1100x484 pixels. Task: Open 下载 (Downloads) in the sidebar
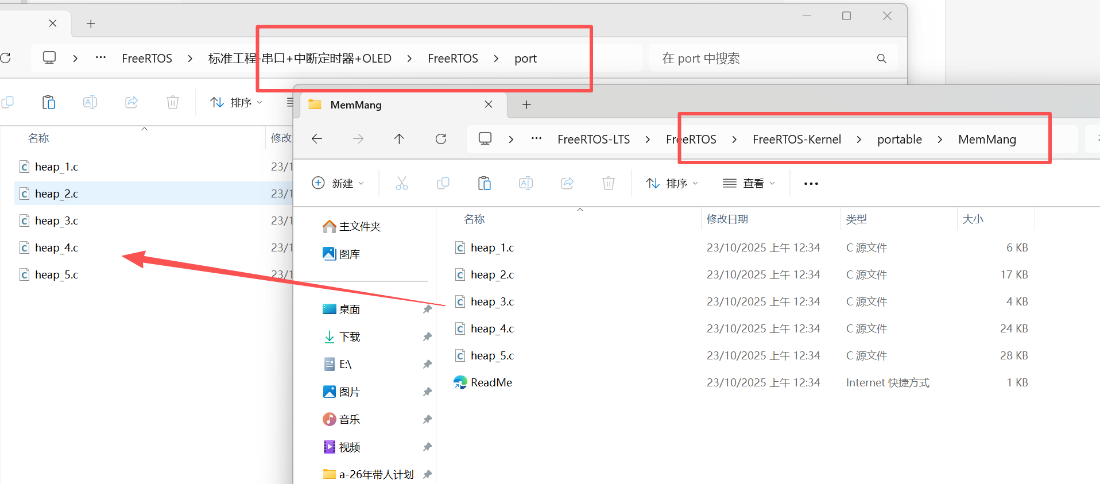tap(349, 337)
